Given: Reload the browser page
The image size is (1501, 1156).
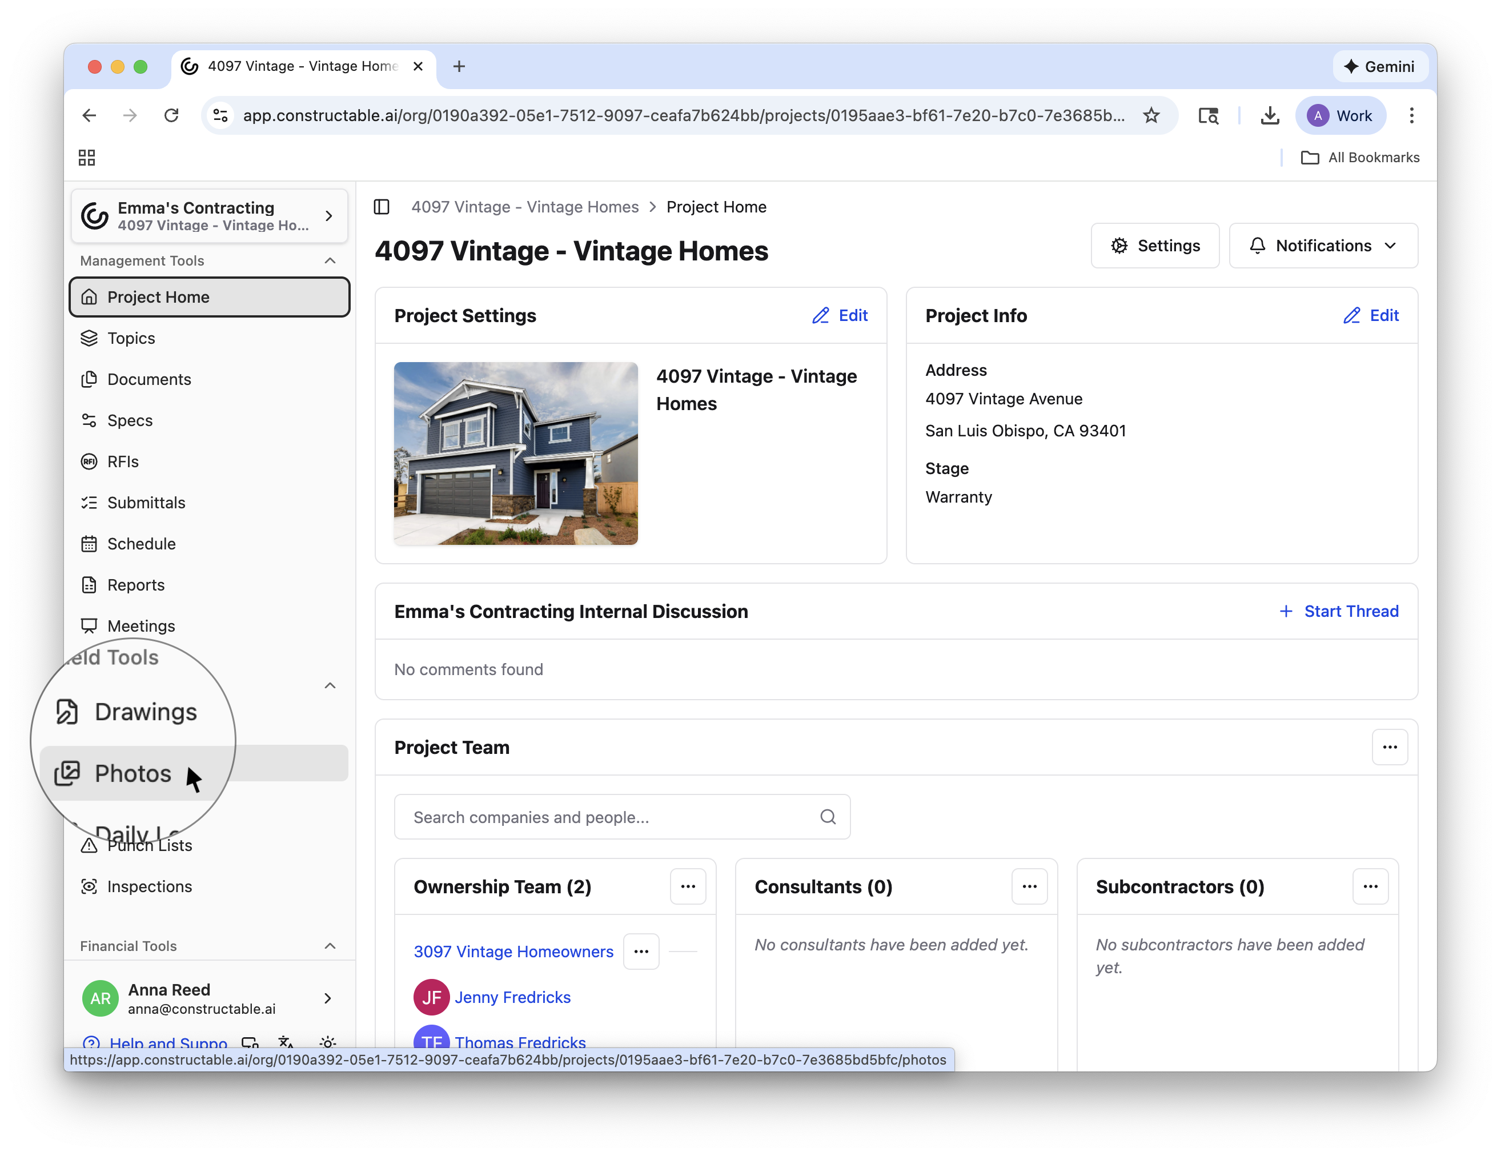Looking at the screenshot, I should pos(171,115).
